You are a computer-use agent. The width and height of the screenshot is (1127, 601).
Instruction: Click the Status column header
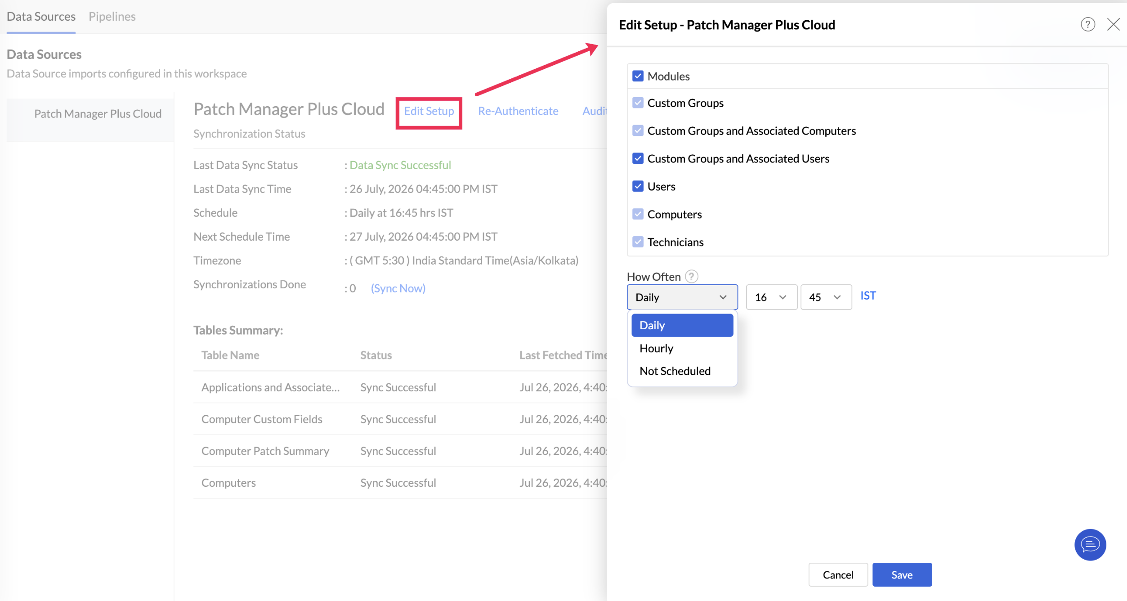376,355
